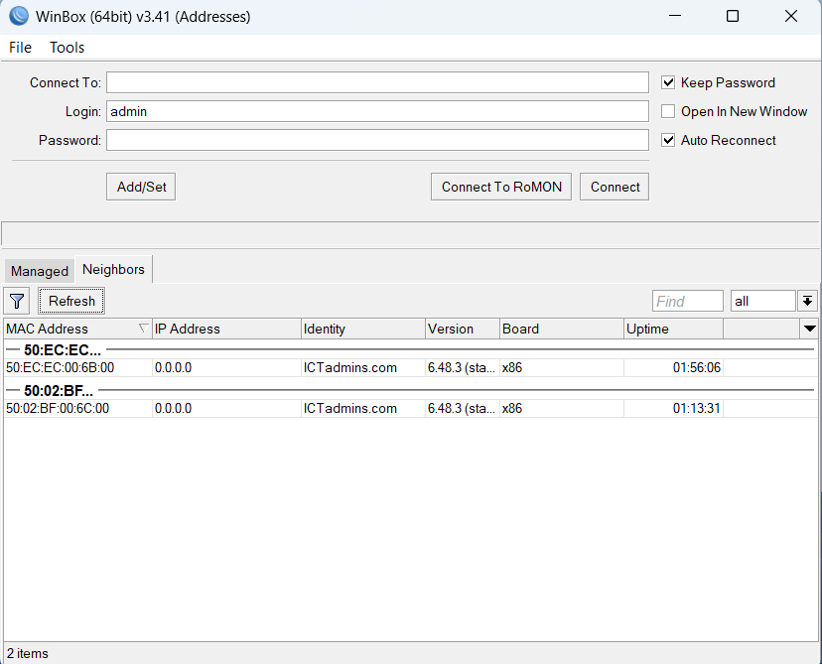The width and height of the screenshot is (822, 664).
Task: Collapse the 50:EC:EC group row
Action: coord(62,349)
